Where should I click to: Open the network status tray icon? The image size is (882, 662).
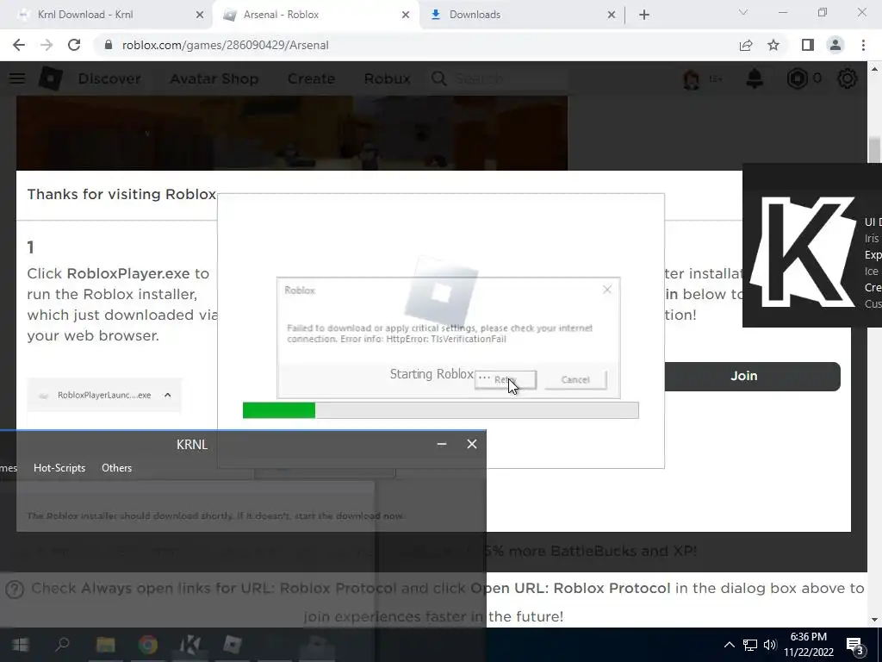click(x=750, y=645)
